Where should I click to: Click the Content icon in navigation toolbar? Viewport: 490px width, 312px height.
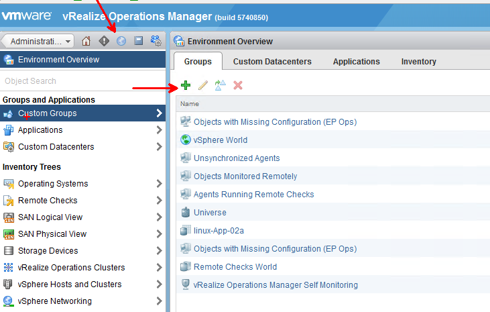coord(139,41)
